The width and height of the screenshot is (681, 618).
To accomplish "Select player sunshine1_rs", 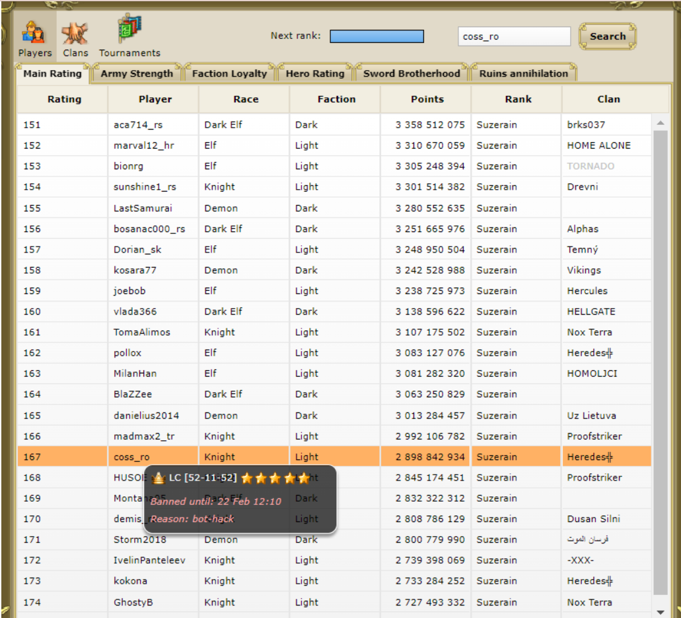I will click(145, 187).
